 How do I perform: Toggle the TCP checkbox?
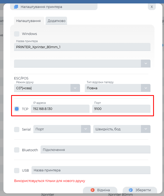(17, 109)
